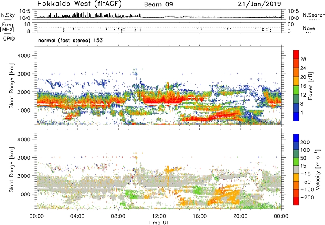Click the 12:00 time tick label

pyautogui.click(x=159, y=216)
